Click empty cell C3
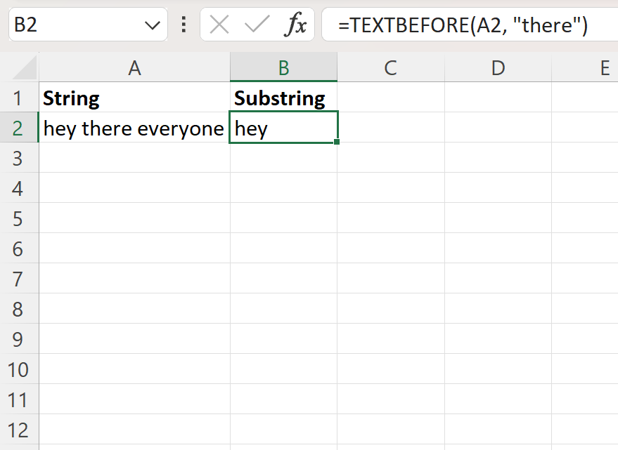This screenshot has height=450, width=618. pyautogui.click(x=390, y=159)
